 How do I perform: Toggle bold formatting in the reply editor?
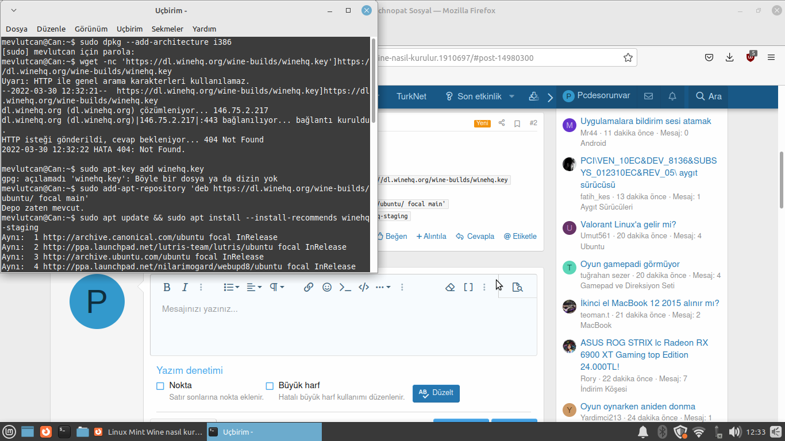[x=167, y=287]
